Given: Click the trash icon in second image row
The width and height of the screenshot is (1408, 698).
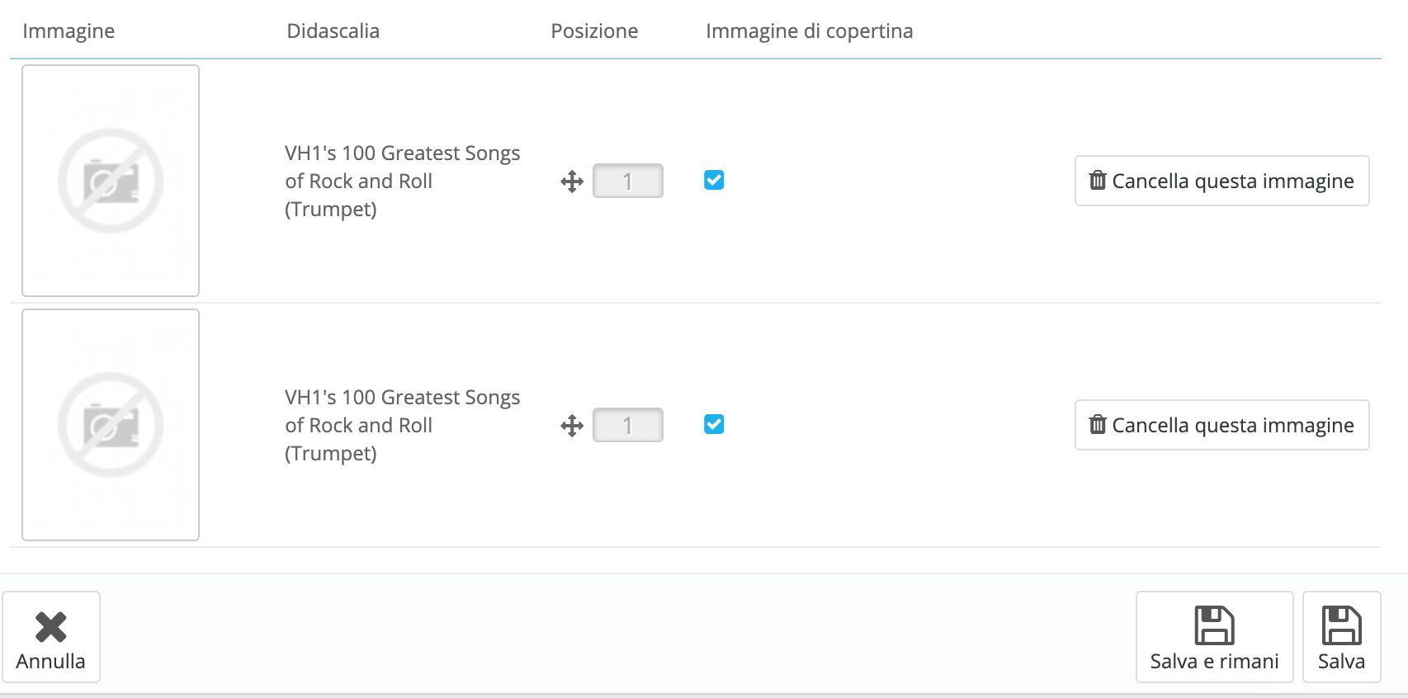Looking at the screenshot, I should (x=1098, y=424).
